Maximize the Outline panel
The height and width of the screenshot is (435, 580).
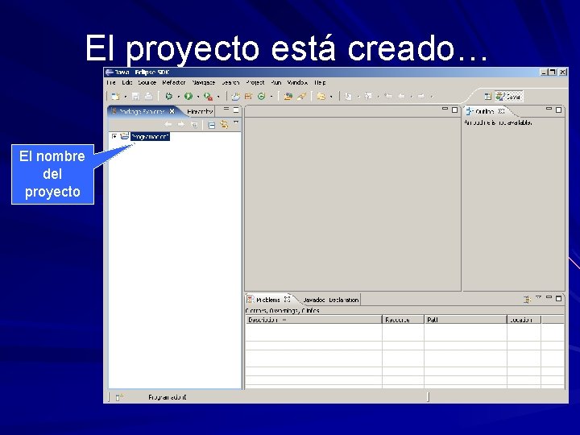tap(558, 110)
